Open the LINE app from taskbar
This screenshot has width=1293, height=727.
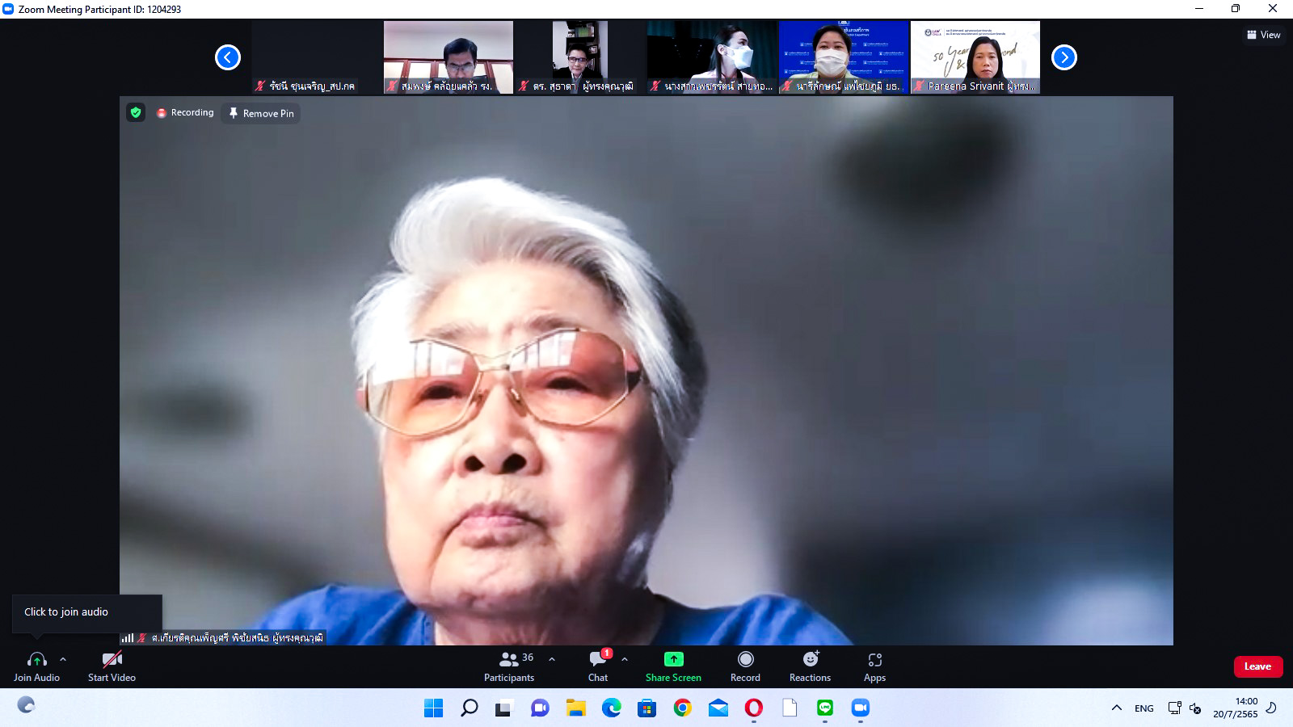(825, 708)
